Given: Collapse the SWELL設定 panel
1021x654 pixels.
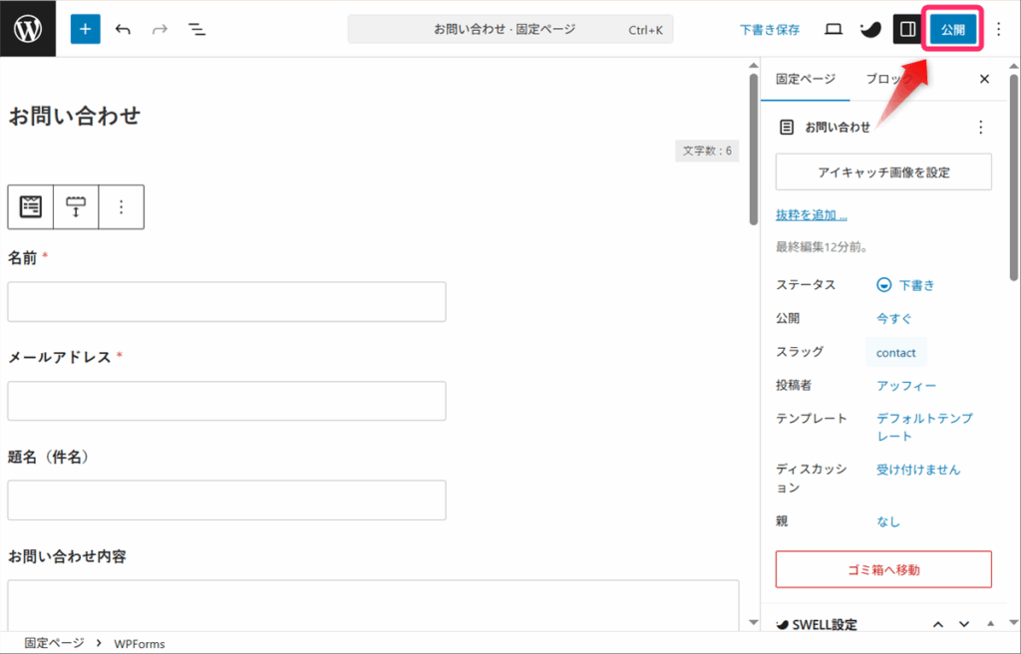Looking at the screenshot, I should pos(990,624).
